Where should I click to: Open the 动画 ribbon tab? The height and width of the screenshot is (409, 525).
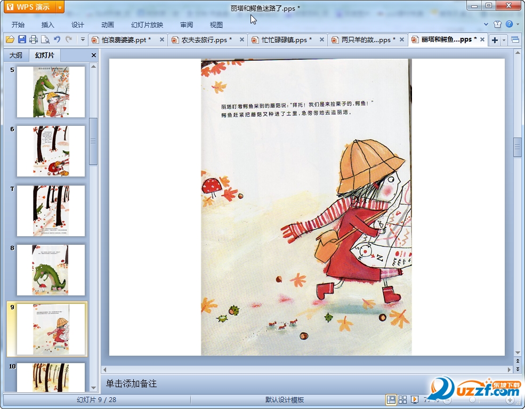pyautogui.click(x=108, y=25)
